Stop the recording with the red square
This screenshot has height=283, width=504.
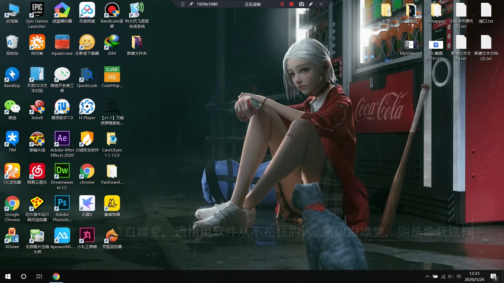pos(291,4)
